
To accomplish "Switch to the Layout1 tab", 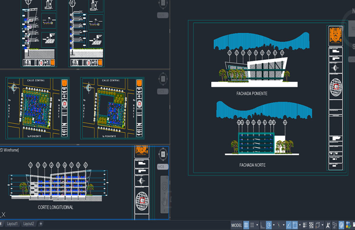I will pos(12,224).
